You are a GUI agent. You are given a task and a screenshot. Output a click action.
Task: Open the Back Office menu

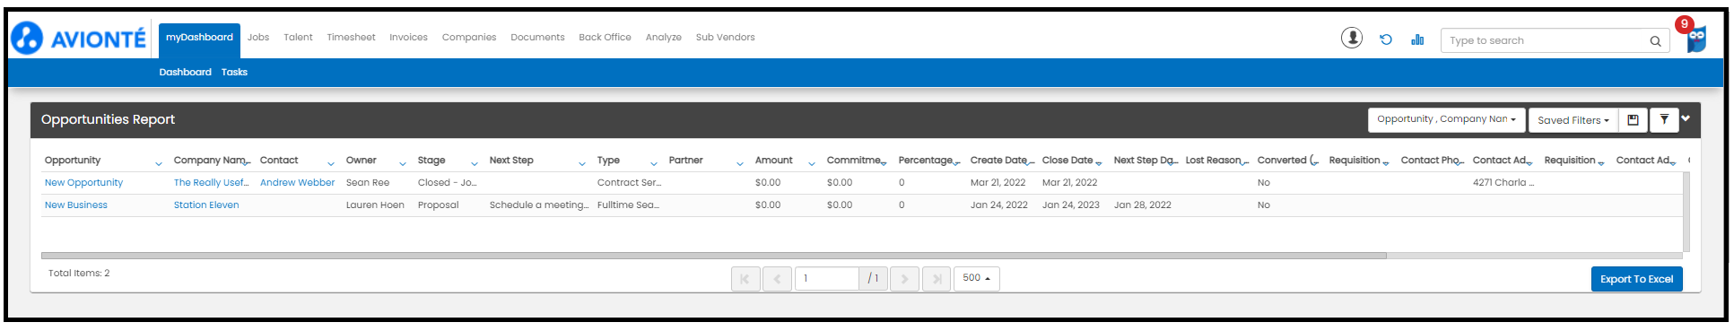tap(605, 38)
